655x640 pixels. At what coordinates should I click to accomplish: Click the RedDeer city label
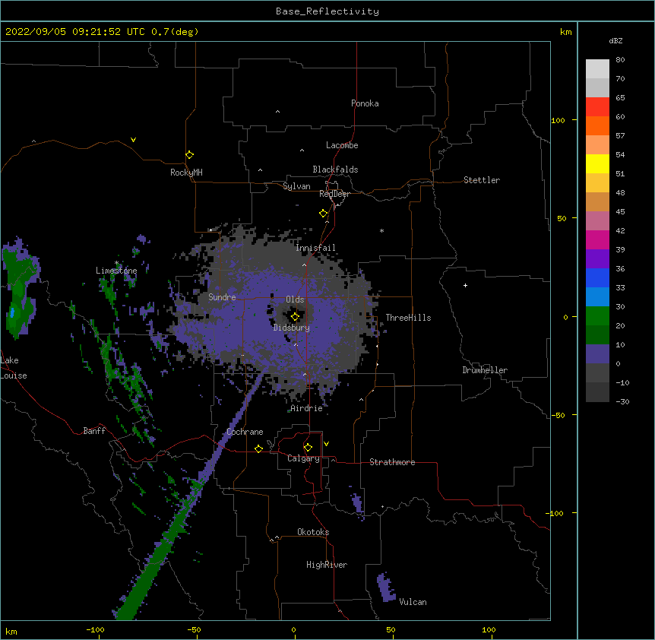334,194
